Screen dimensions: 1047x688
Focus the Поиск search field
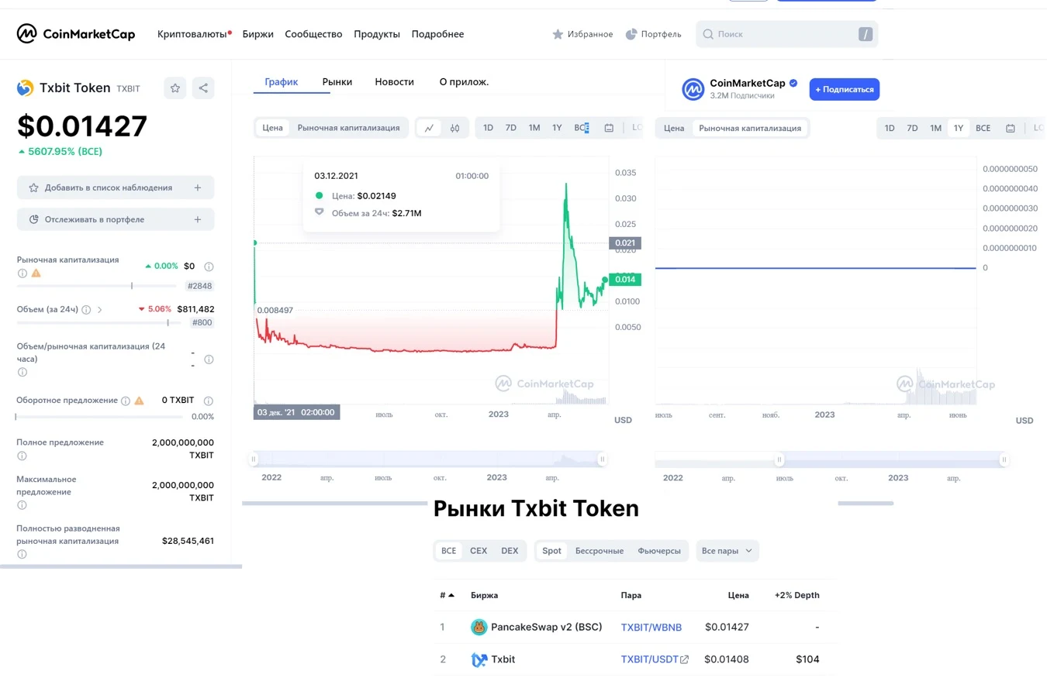787,34
